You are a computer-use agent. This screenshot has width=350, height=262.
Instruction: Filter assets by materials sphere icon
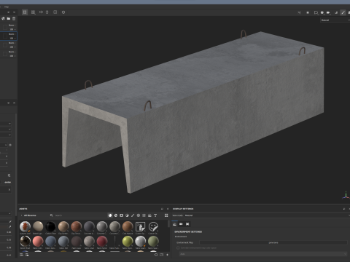coord(110,215)
